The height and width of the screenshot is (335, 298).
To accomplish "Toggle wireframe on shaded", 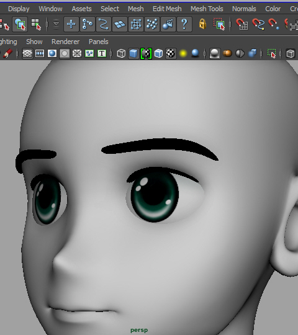I will point(158,53).
